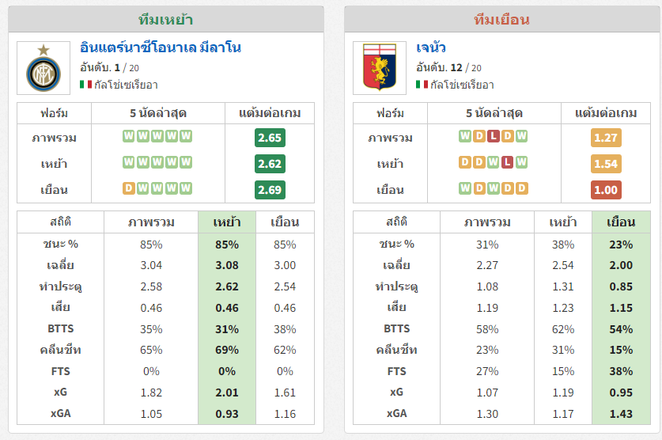Click the Italy flag beside Genoa's league name

(x=422, y=85)
